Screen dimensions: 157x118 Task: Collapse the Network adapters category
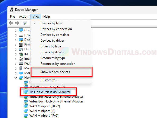pos(16,78)
